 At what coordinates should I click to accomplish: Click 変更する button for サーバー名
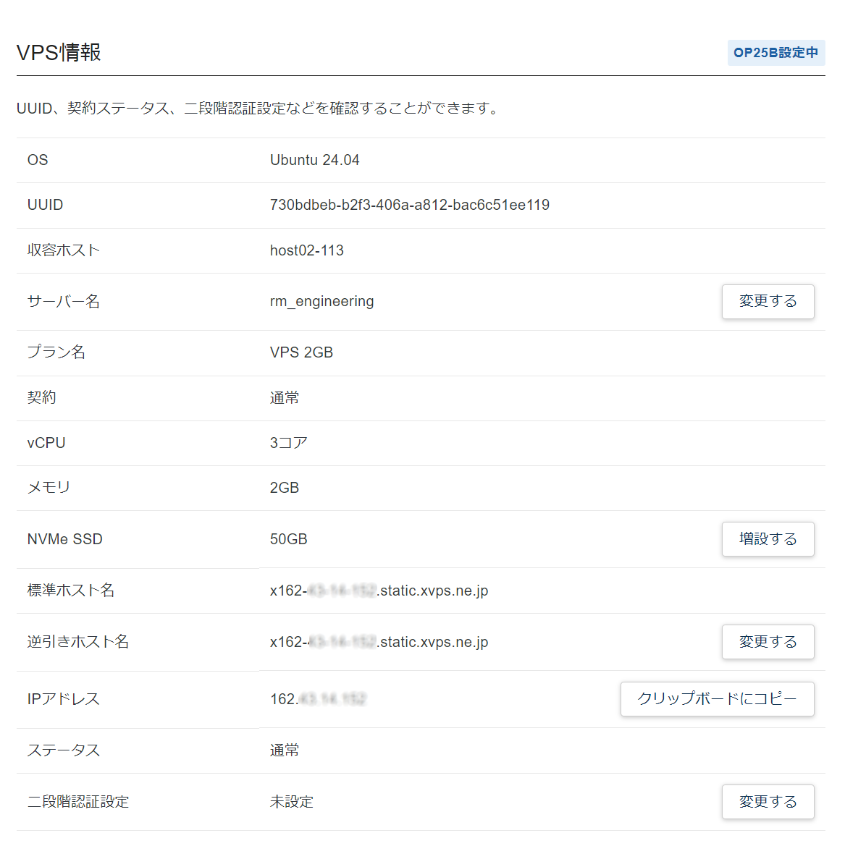(768, 302)
